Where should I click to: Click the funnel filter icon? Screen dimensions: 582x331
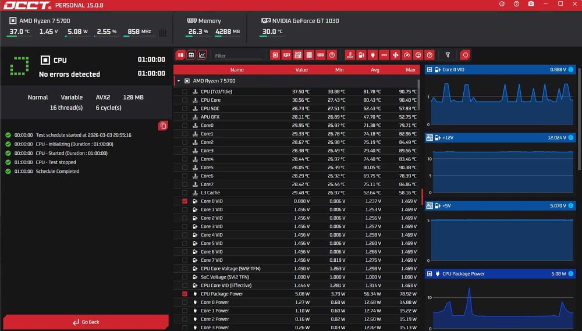(448, 55)
